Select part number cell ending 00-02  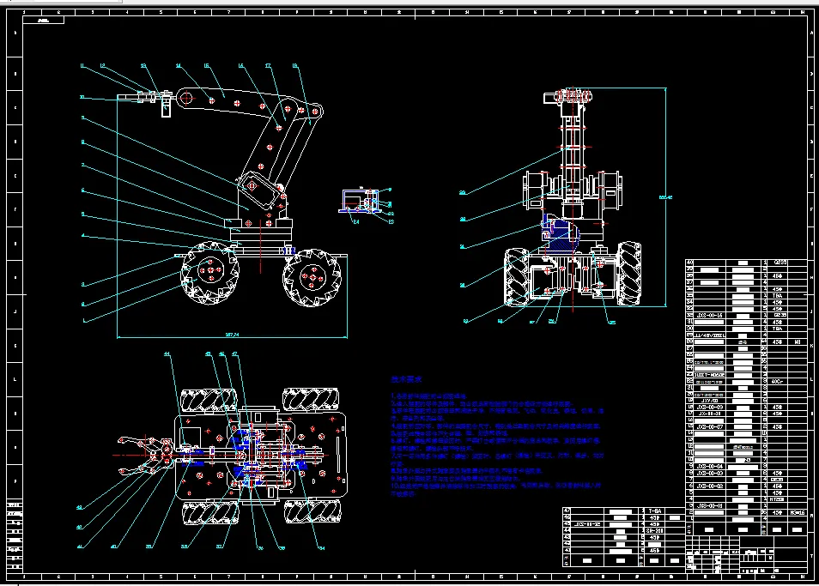pos(709,486)
